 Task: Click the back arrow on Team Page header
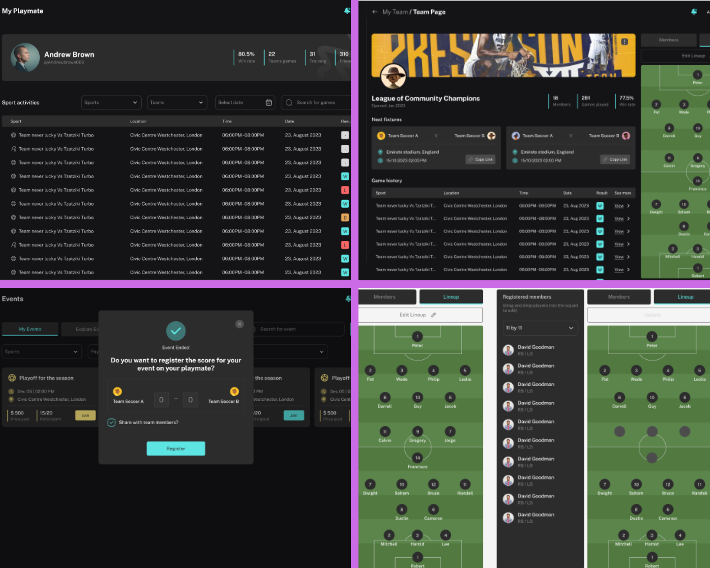point(375,12)
